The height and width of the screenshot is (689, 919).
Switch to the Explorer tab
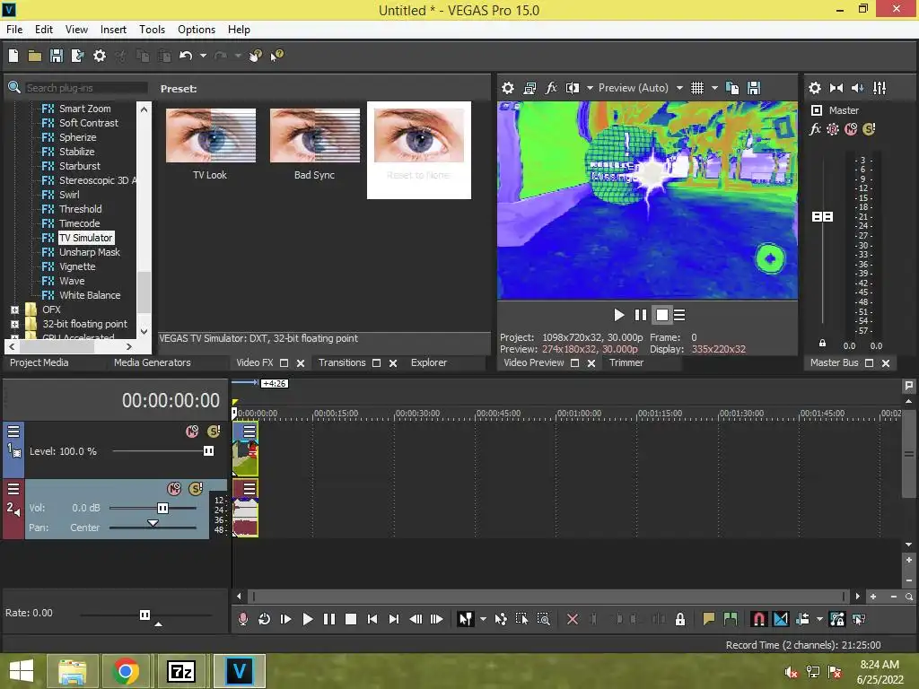pos(429,362)
